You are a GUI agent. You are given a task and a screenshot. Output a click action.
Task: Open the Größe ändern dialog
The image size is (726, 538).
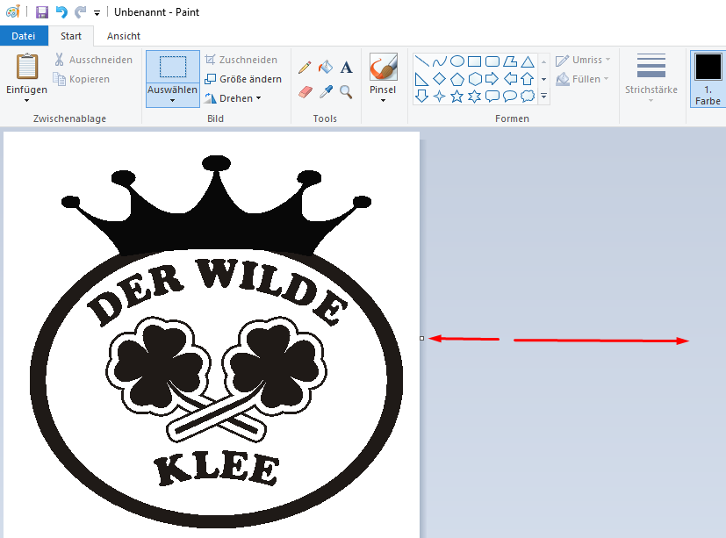(x=243, y=79)
